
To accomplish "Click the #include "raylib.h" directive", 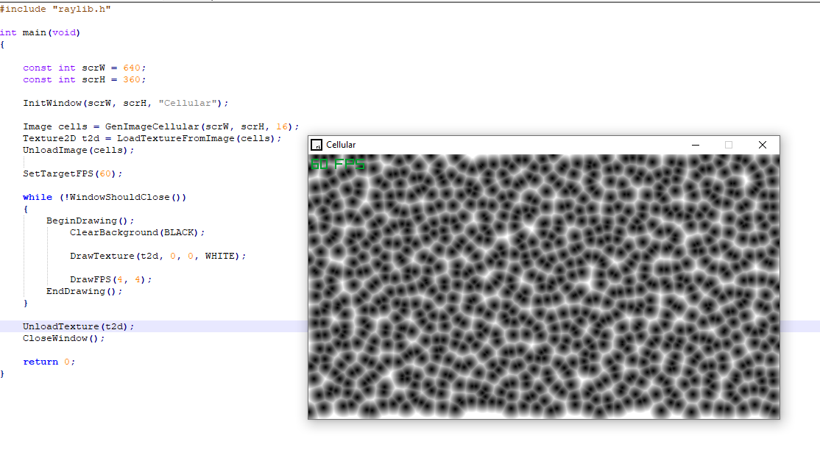I will coord(55,9).
